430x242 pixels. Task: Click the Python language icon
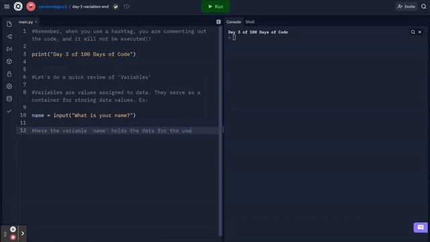(x=116, y=7)
